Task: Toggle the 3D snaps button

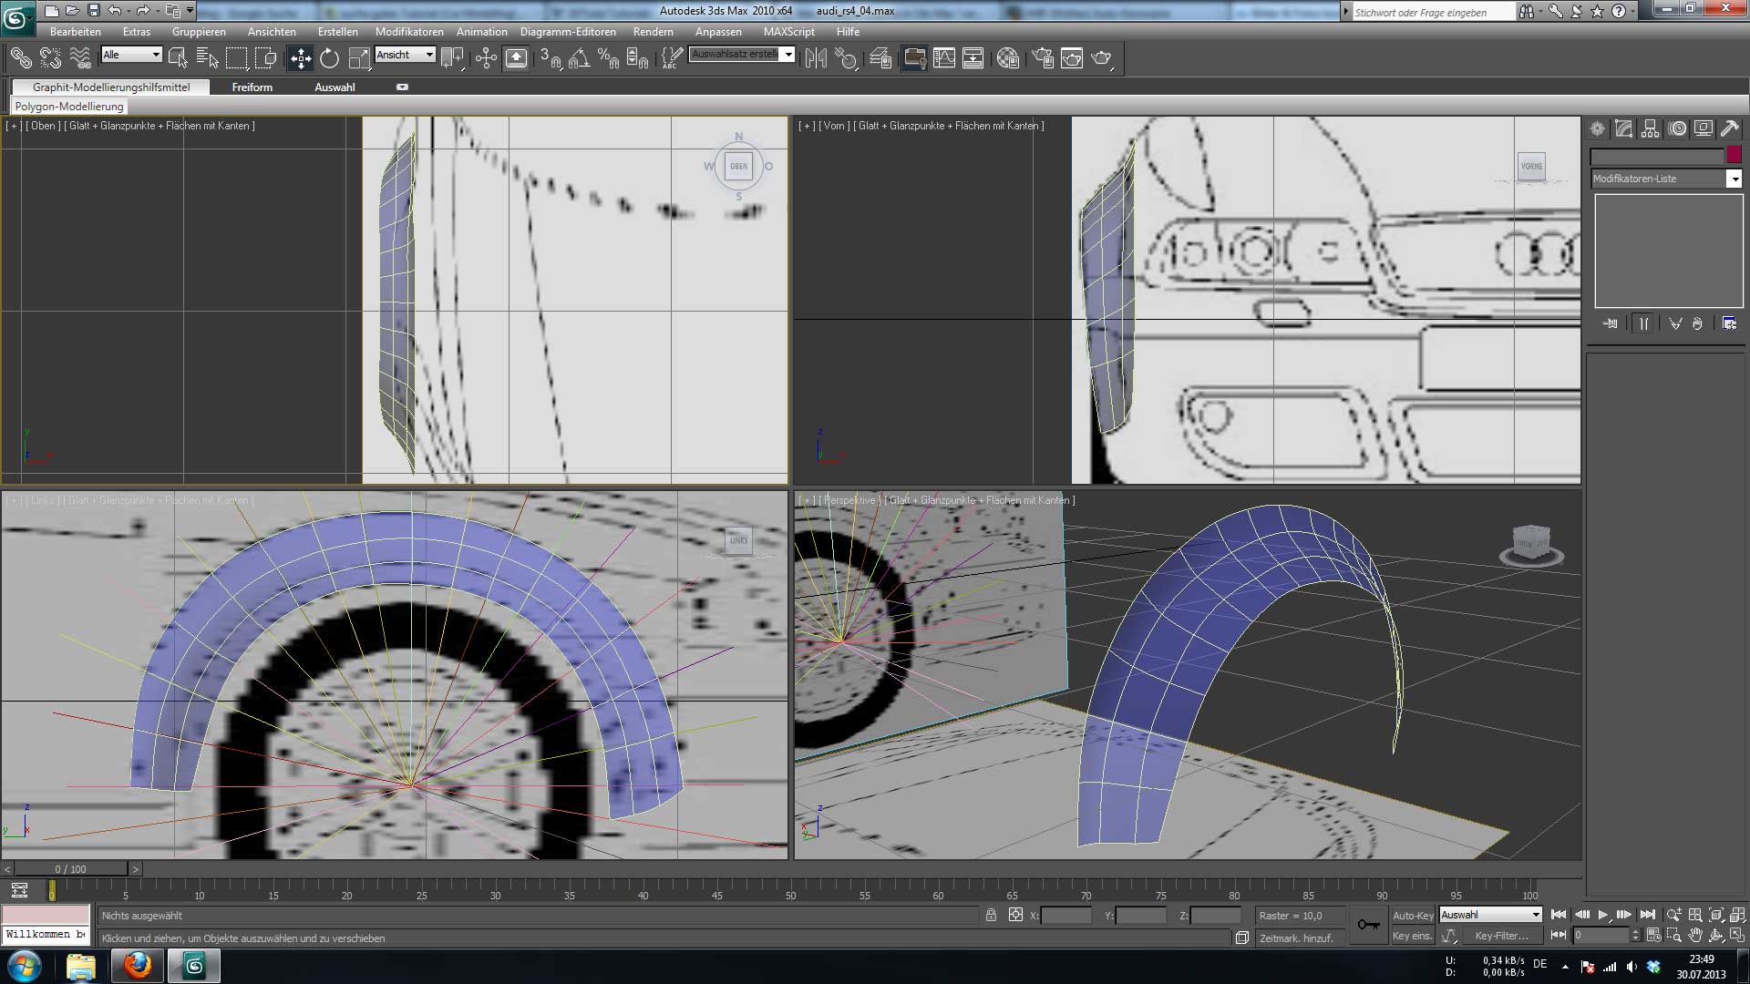Action: pos(550,58)
